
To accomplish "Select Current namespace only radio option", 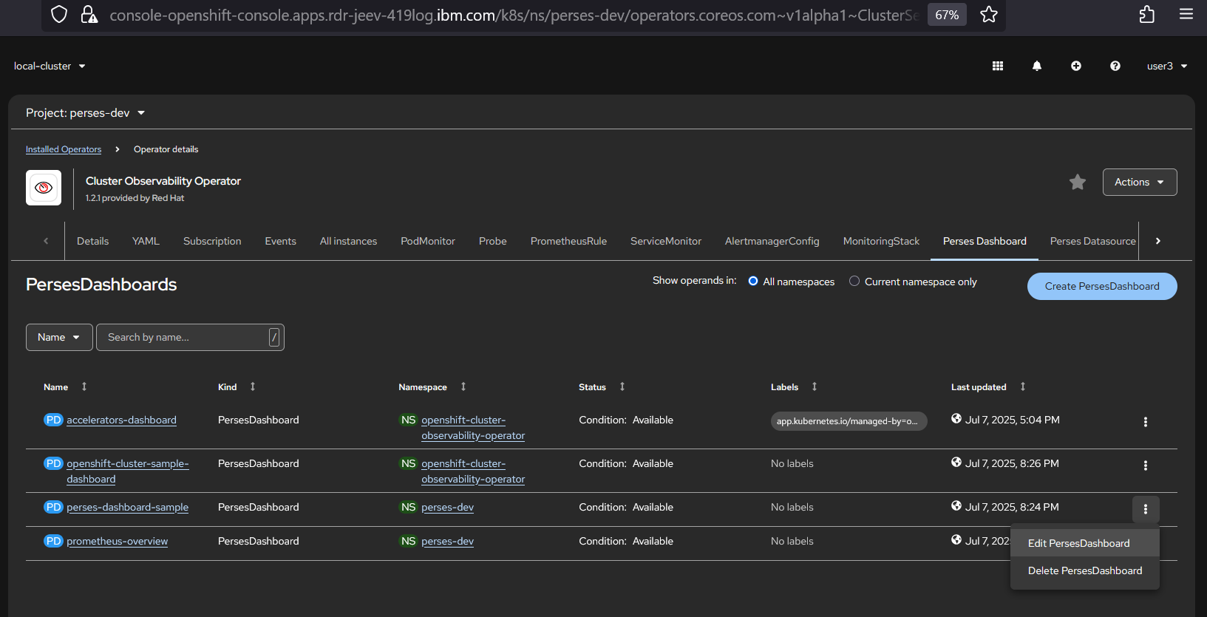I will pos(854,282).
